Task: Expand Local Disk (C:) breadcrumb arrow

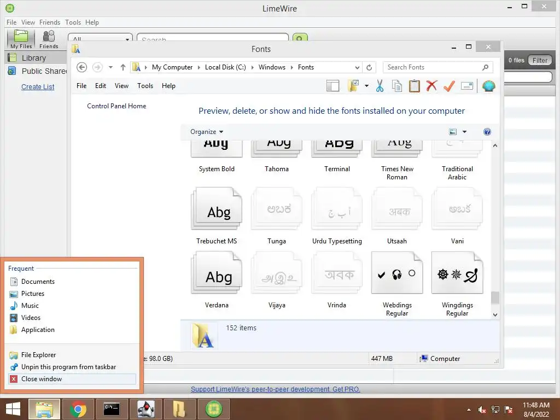Action: 252,67
